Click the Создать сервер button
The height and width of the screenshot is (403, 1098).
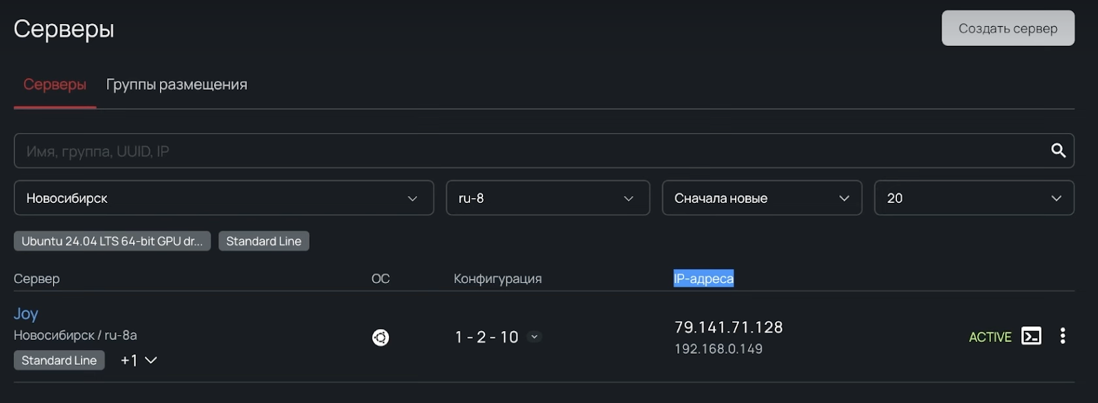[x=1008, y=28]
